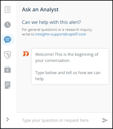Open the alert details list icon
Image resolution: width=113 pixels, height=129 pixels.
coord(8,10)
